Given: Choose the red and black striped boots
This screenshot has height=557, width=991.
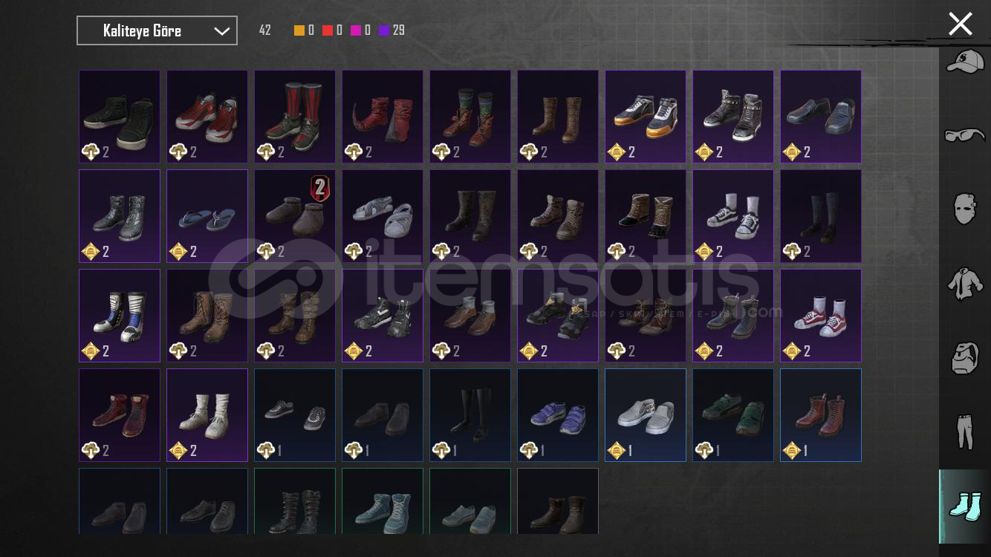Looking at the screenshot, I should 295,117.
